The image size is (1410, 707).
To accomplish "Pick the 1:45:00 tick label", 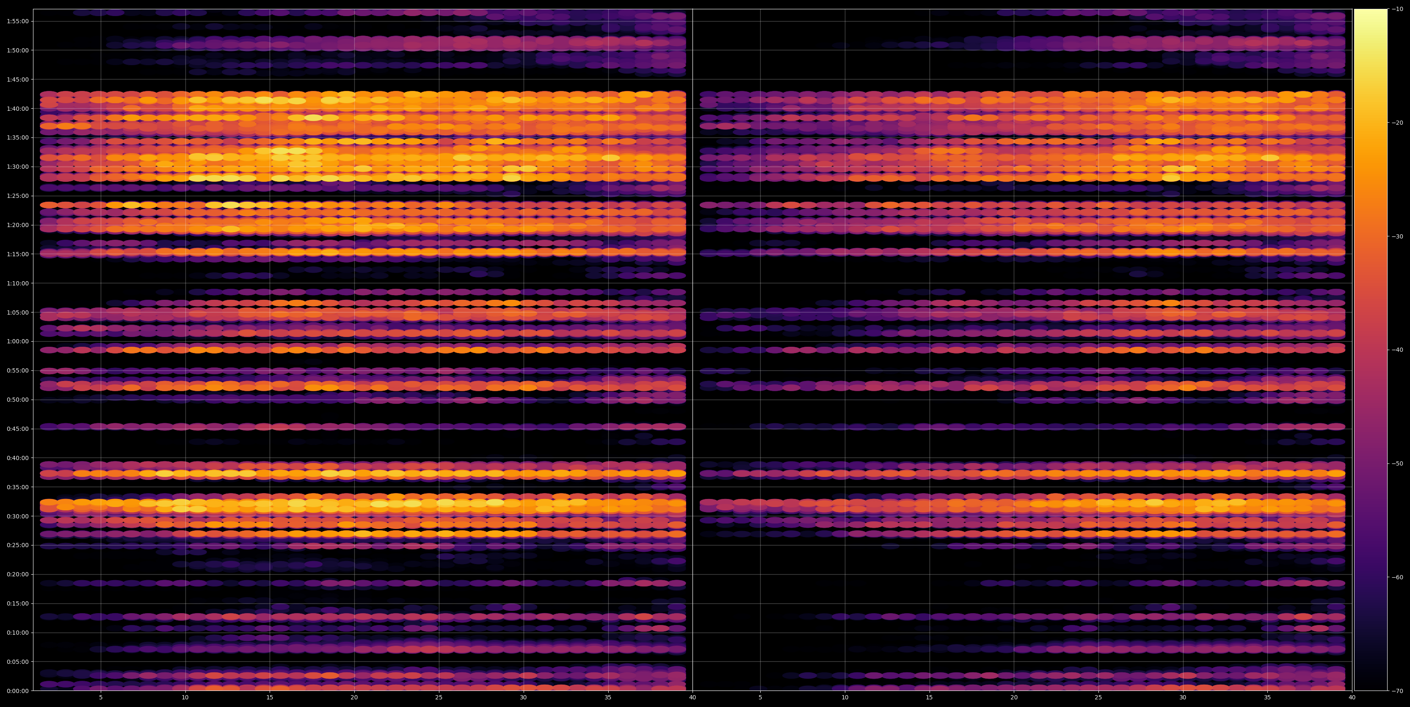I will [17, 79].
